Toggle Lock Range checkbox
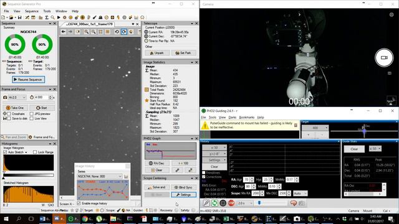 (x=35, y=152)
